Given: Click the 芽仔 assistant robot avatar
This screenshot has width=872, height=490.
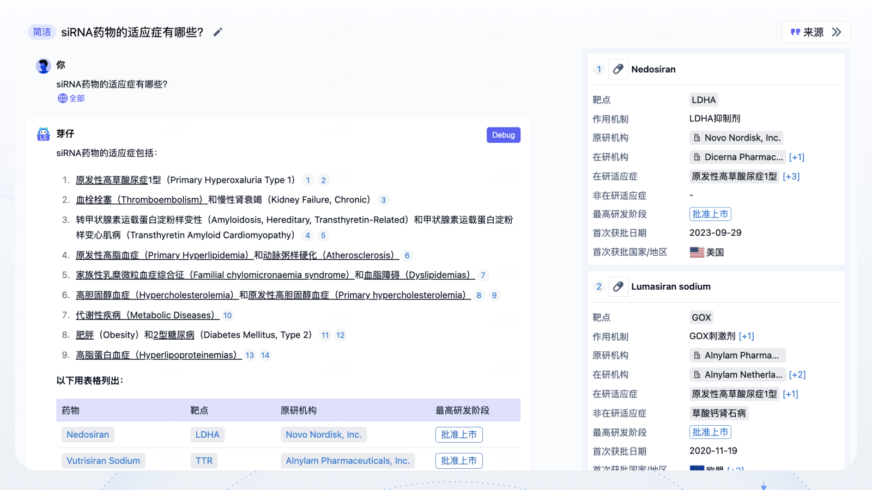Looking at the screenshot, I should click(x=44, y=134).
